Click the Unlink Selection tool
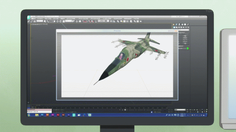The image size is (236, 132). point(32,21)
